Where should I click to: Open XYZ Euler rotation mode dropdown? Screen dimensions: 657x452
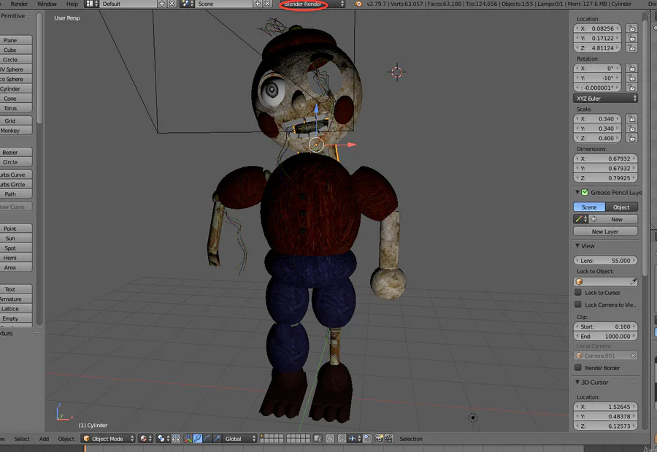coord(605,99)
